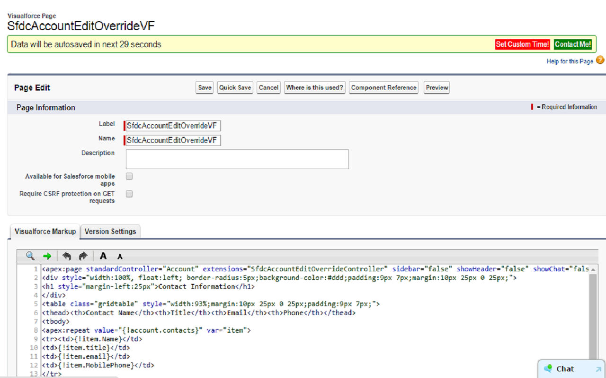Click the table class gridtable code line
The width and height of the screenshot is (606, 378).
(211, 304)
